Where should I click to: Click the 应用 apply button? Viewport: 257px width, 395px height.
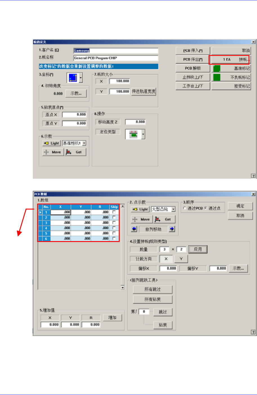(198, 249)
